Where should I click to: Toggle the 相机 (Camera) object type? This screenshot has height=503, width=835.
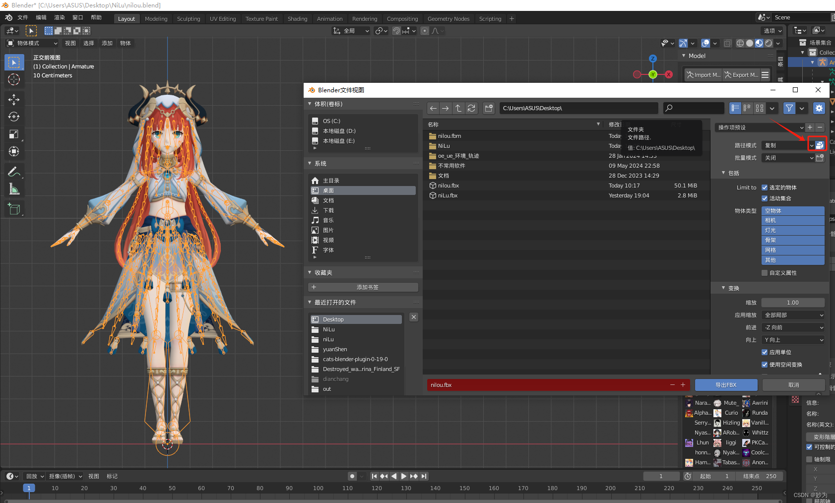(x=793, y=220)
